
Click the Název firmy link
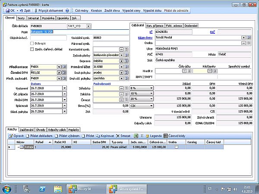coord(145,38)
